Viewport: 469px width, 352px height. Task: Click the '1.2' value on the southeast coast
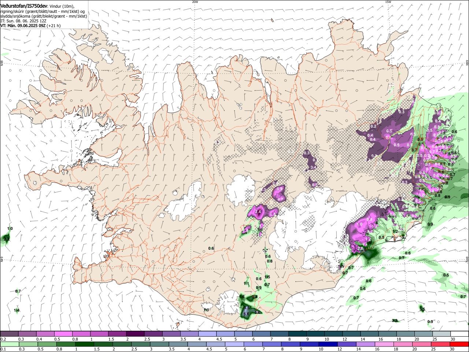pyautogui.click(x=395, y=231)
